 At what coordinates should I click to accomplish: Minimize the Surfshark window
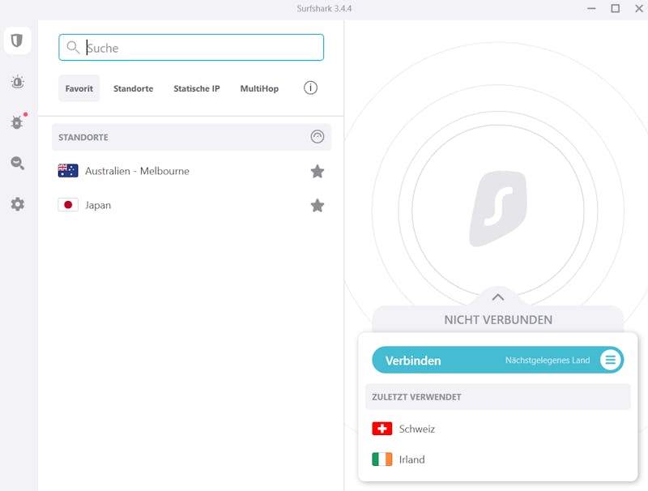(x=591, y=8)
